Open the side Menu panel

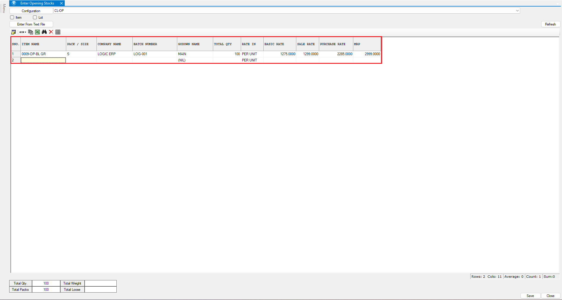coord(4,8)
